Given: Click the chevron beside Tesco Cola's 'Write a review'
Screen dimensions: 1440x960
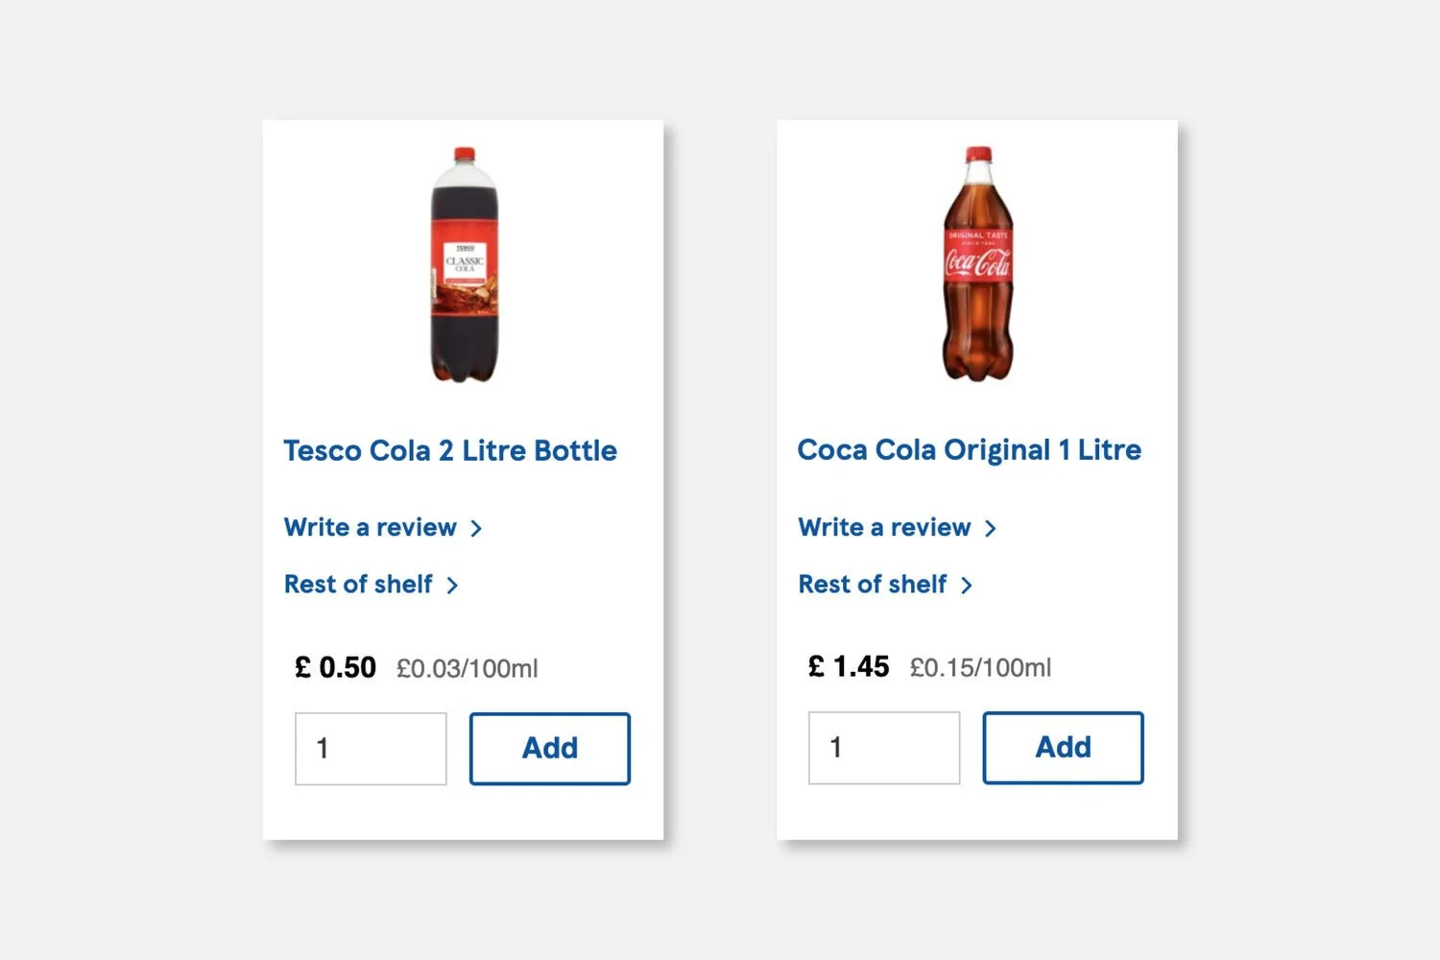Looking at the screenshot, I should coord(476,528).
